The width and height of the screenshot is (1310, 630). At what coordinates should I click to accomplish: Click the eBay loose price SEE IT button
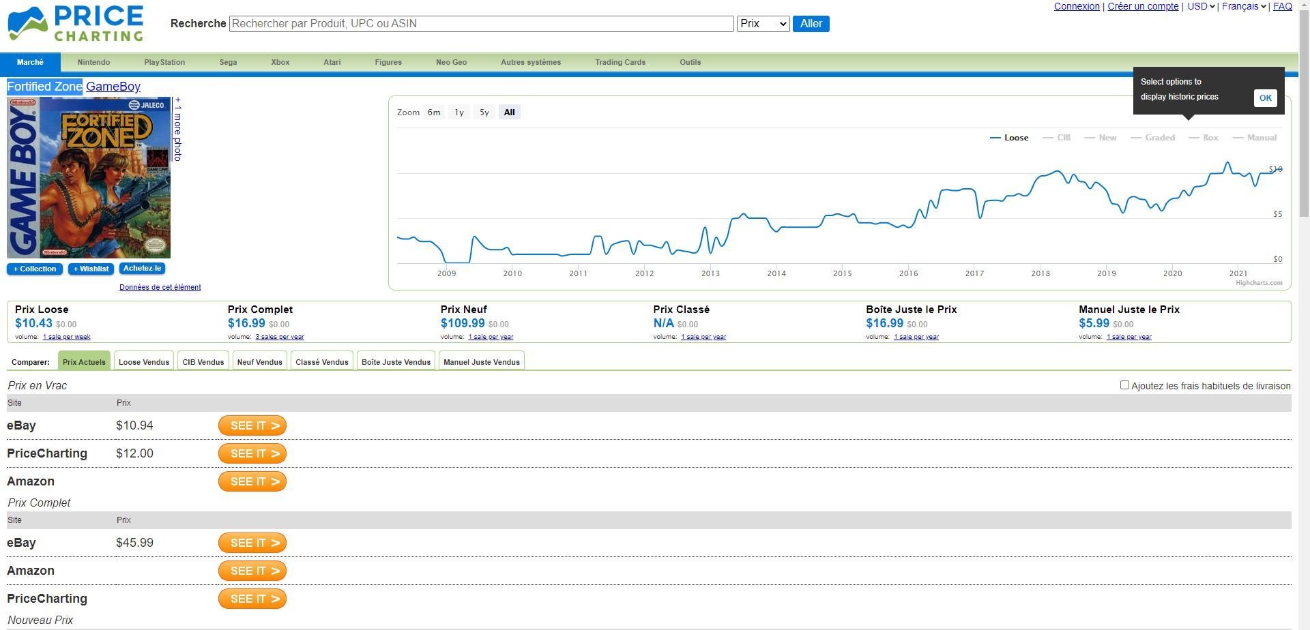point(252,425)
